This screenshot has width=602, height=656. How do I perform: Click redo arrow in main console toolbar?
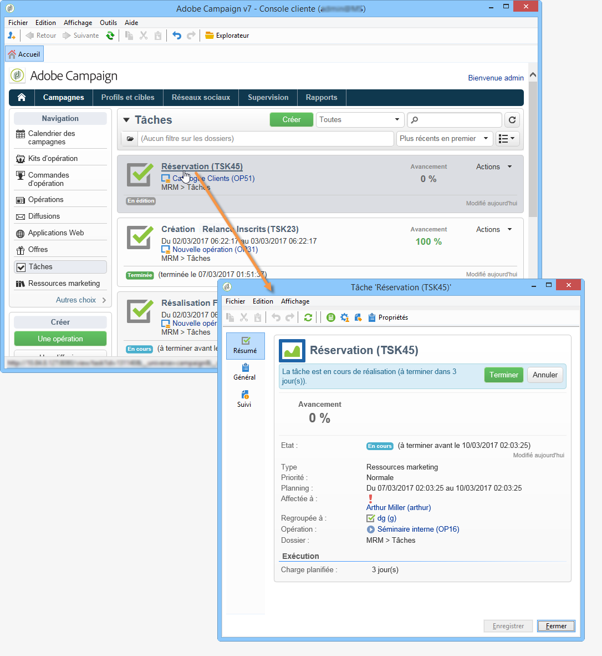pyautogui.click(x=191, y=36)
